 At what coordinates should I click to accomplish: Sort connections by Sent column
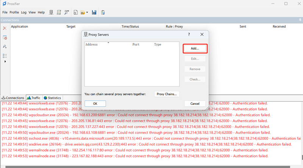(255, 26)
